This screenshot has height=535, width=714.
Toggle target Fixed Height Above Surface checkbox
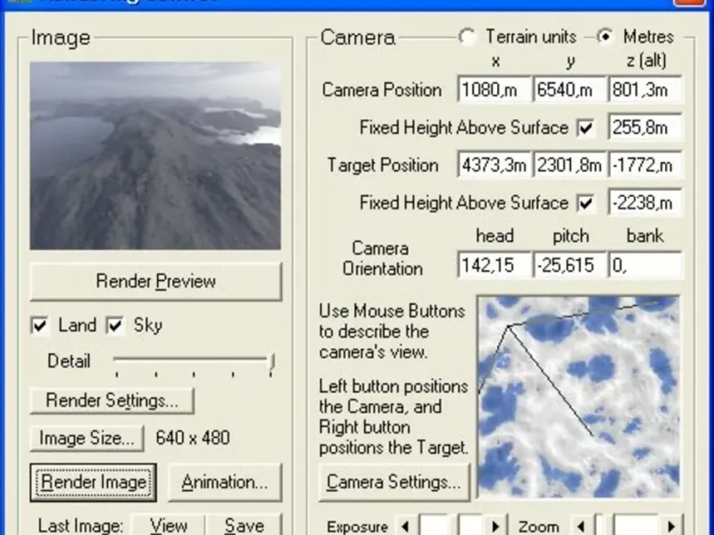[x=585, y=203]
